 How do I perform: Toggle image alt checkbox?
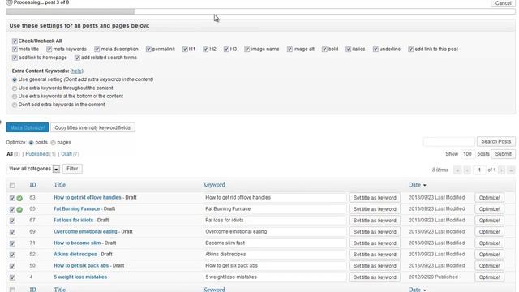290,49
